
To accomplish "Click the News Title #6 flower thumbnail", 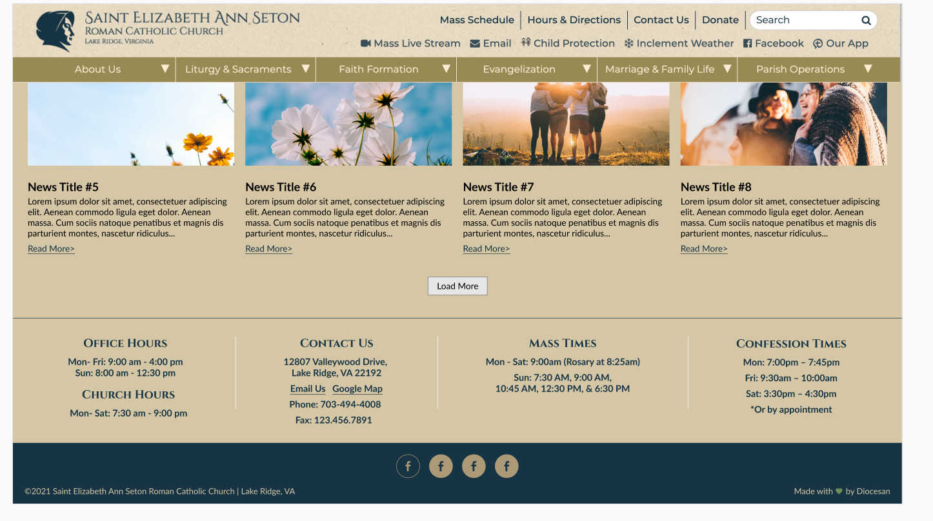I will [x=348, y=124].
